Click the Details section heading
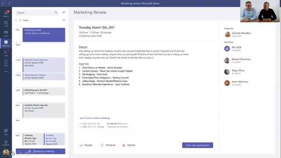 click(83, 47)
